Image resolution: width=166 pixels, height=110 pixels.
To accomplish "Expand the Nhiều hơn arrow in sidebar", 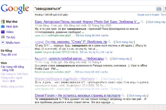I will click(x=3, y=42).
